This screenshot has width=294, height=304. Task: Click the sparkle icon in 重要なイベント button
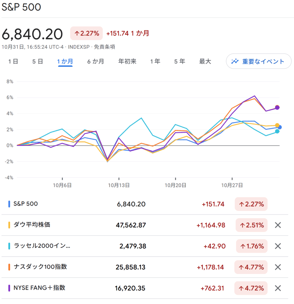235,61
